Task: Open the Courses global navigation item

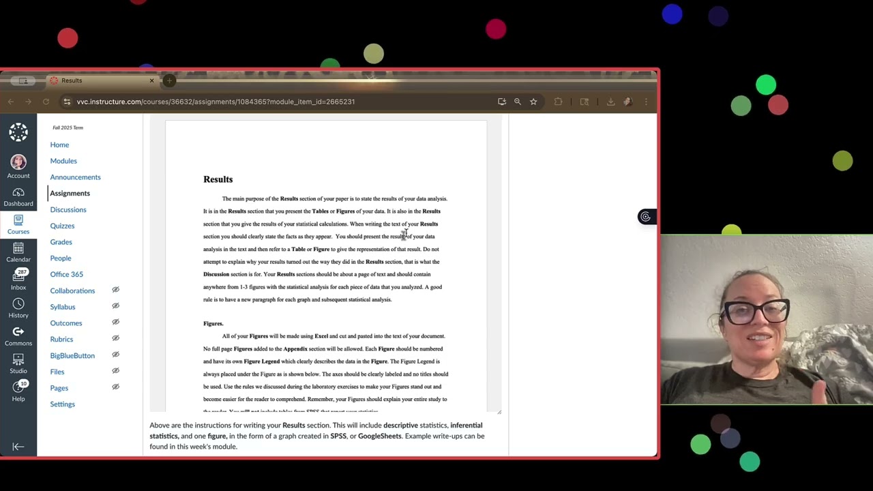Action: [x=18, y=224]
